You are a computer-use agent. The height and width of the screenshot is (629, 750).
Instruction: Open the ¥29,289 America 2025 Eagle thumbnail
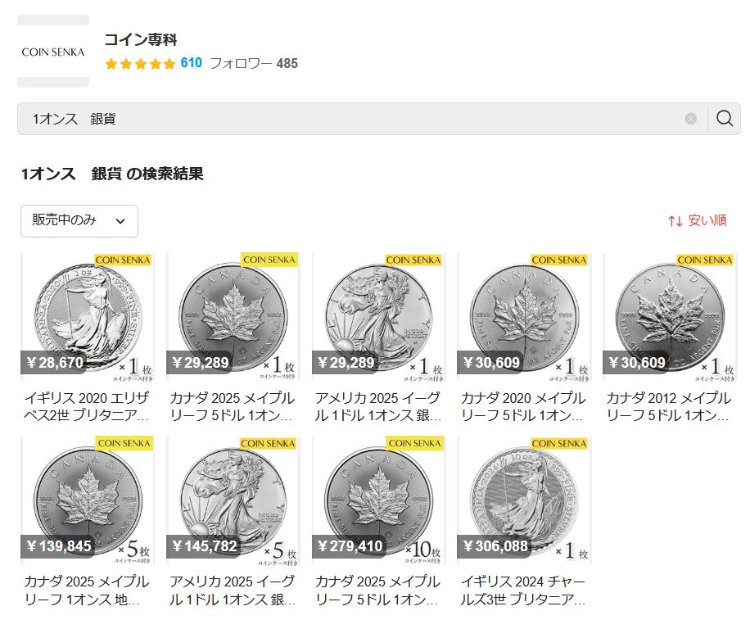pyautogui.click(x=378, y=317)
